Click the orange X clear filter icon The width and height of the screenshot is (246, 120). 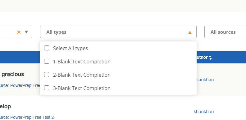click(19, 32)
